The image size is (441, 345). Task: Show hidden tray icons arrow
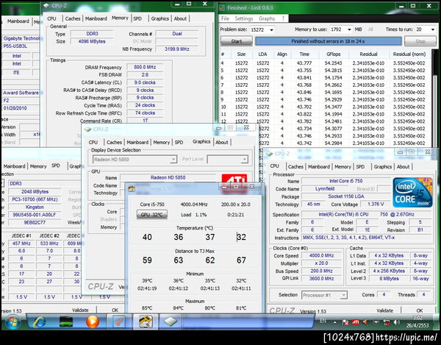point(334,322)
